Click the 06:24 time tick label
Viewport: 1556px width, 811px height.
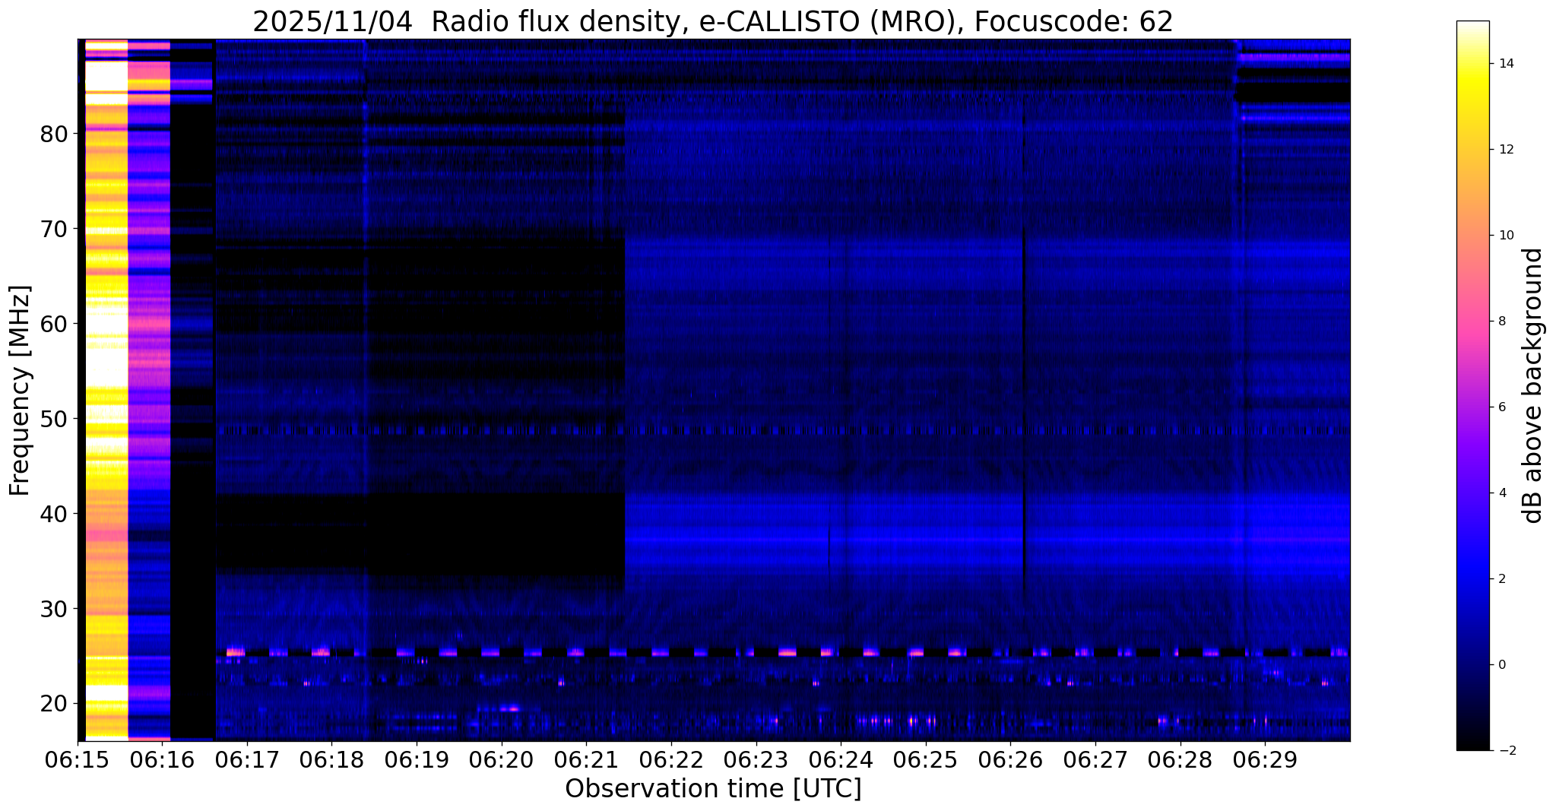[x=841, y=760]
